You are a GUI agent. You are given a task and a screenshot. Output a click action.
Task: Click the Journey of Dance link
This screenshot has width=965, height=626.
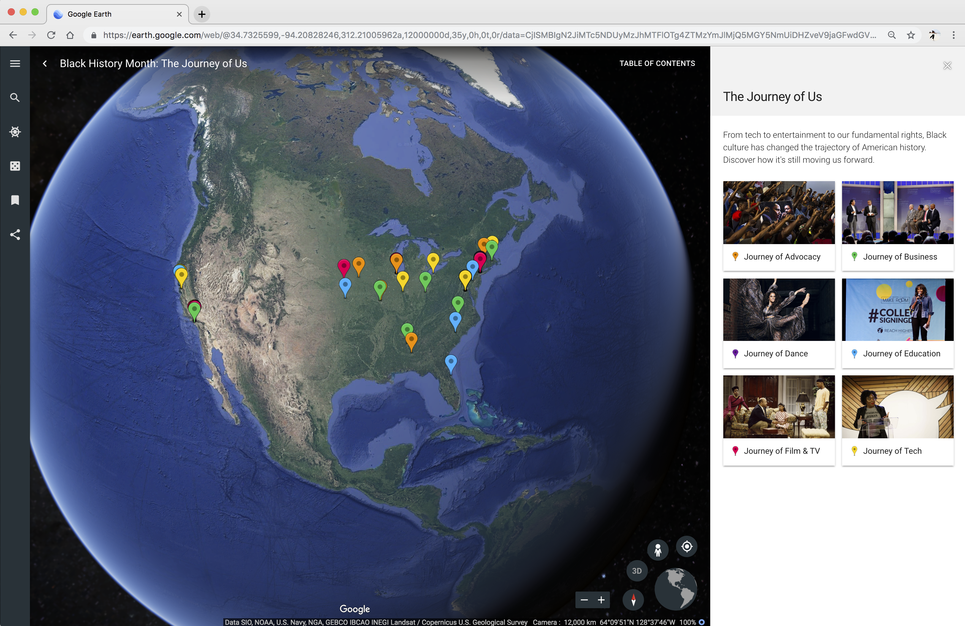coord(775,354)
